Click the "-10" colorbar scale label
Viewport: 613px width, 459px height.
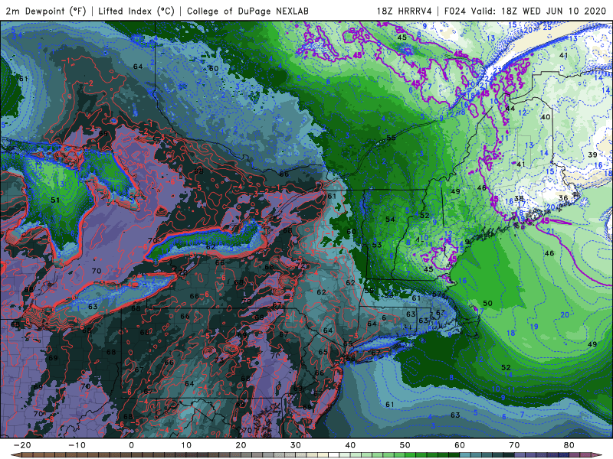[77, 445]
